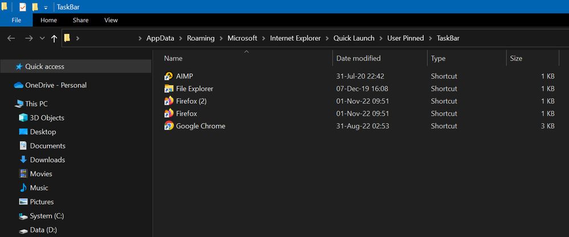This screenshot has width=569, height=237.
Task: Click the Up one level arrow
Action: [54, 39]
